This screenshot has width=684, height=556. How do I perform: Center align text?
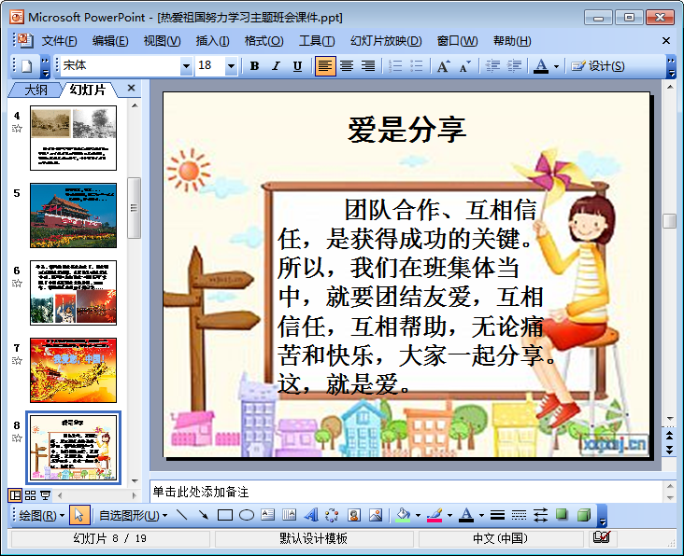pyautogui.click(x=348, y=66)
